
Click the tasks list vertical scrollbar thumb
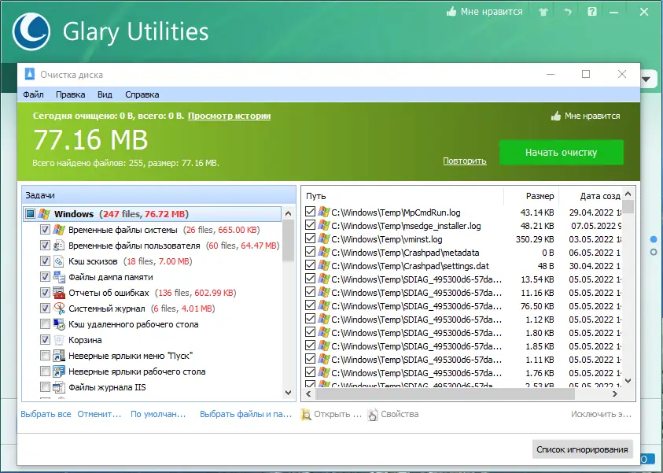click(x=289, y=241)
